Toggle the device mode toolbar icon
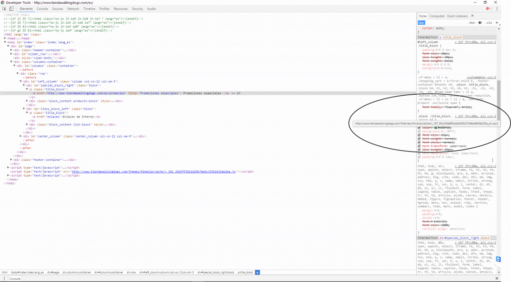Screen dimensions: 511x282 tap(11, 9)
